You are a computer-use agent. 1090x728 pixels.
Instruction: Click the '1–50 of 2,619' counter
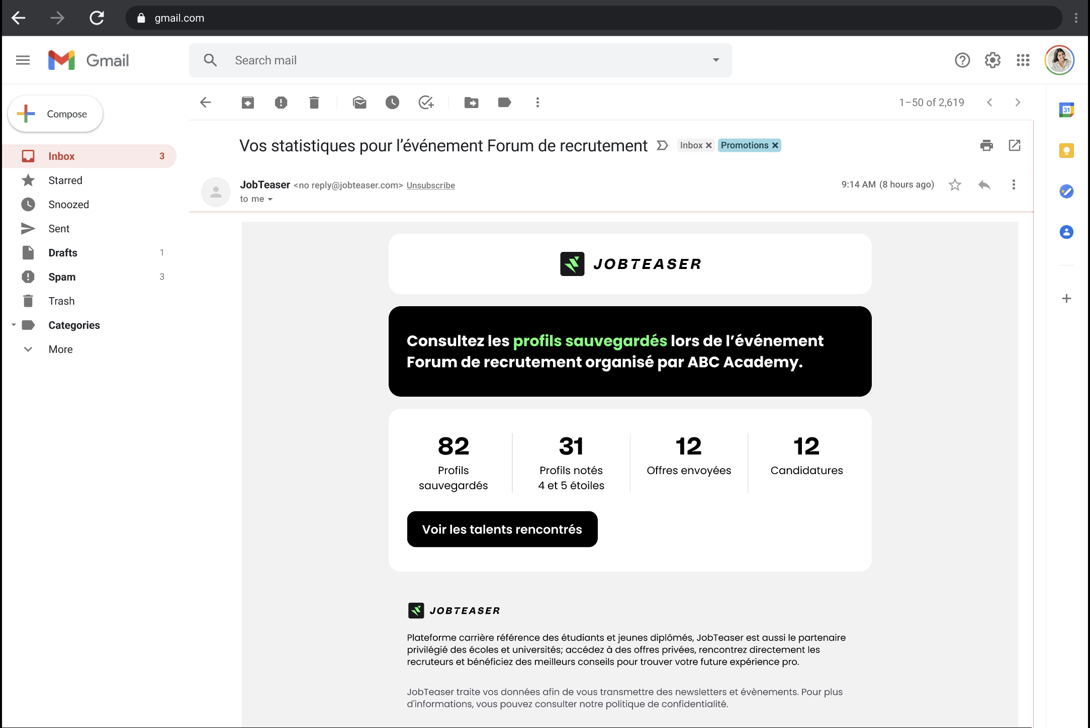click(932, 103)
